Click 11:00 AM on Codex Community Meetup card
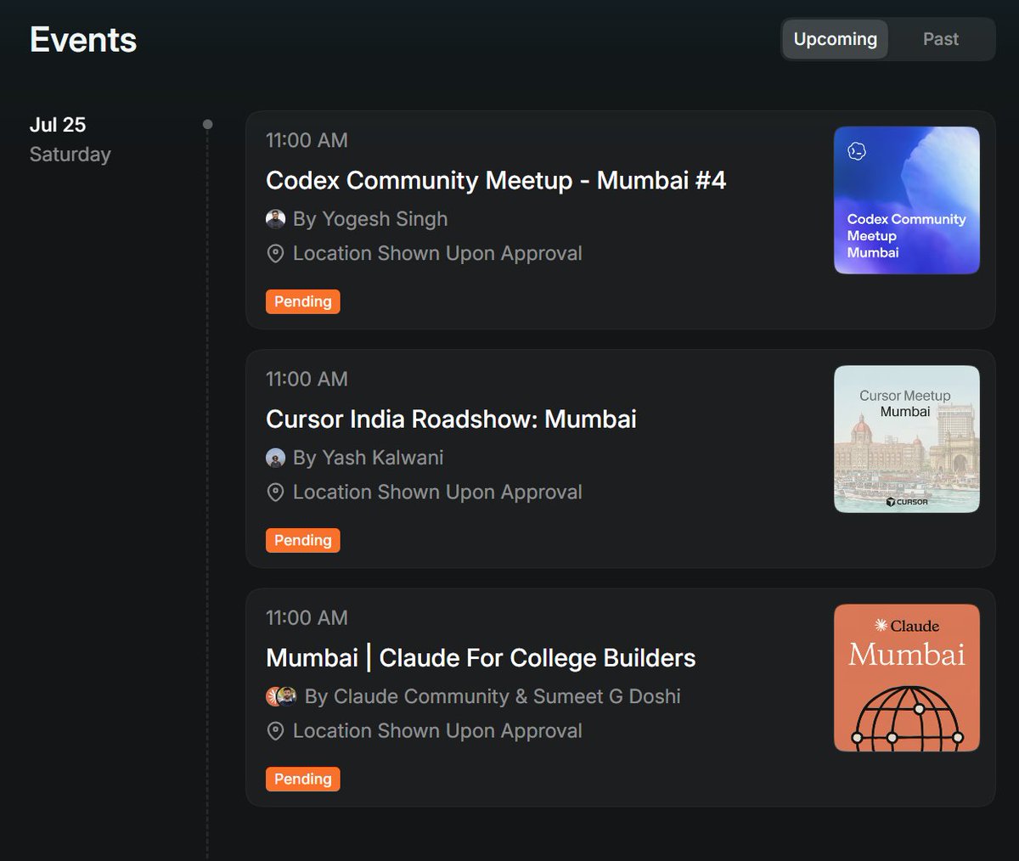This screenshot has height=861, width=1019. coord(307,140)
